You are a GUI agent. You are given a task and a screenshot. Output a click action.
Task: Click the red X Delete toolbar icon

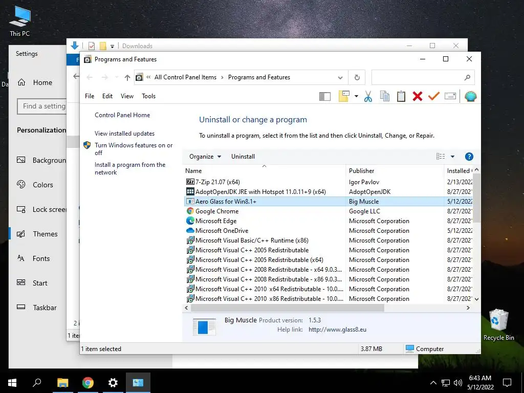point(418,96)
